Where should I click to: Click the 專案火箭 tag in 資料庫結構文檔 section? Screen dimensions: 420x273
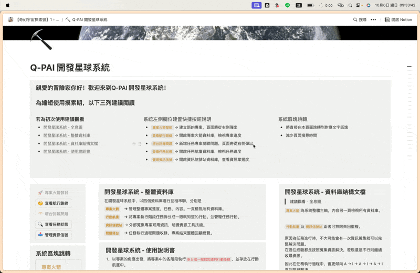point(292,211)
